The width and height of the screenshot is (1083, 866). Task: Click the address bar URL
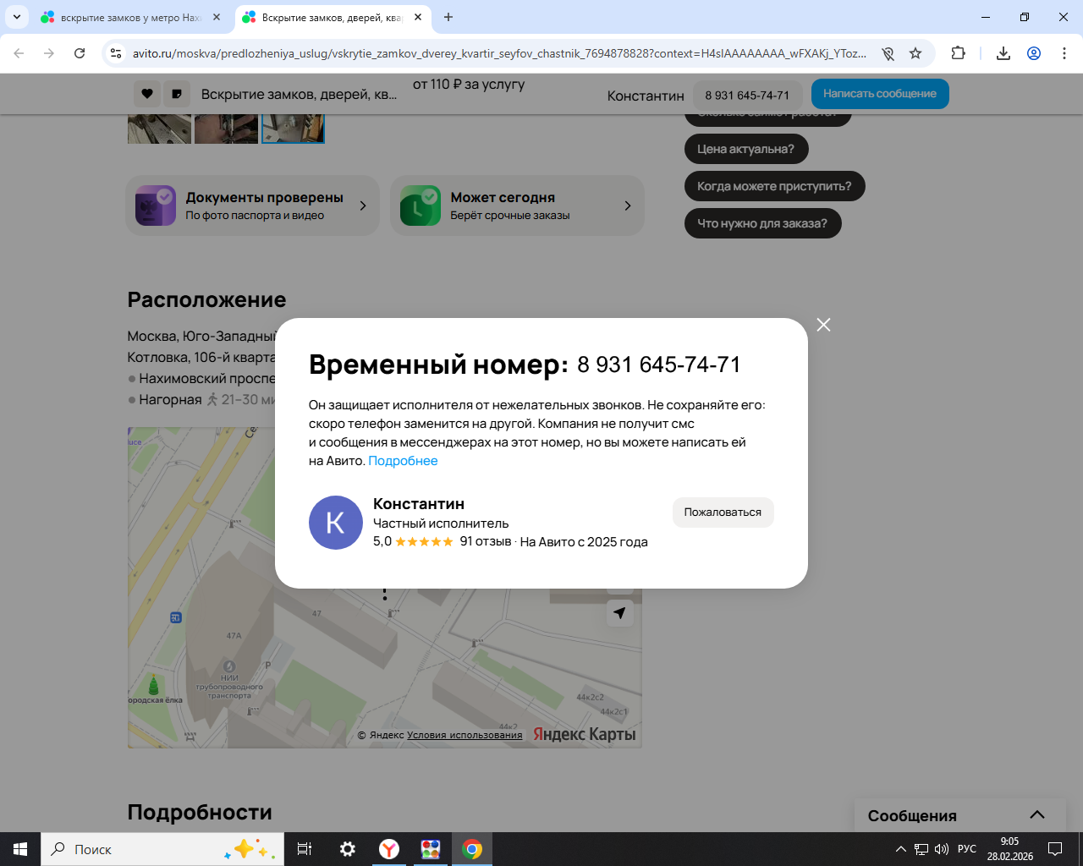point(499,53)
